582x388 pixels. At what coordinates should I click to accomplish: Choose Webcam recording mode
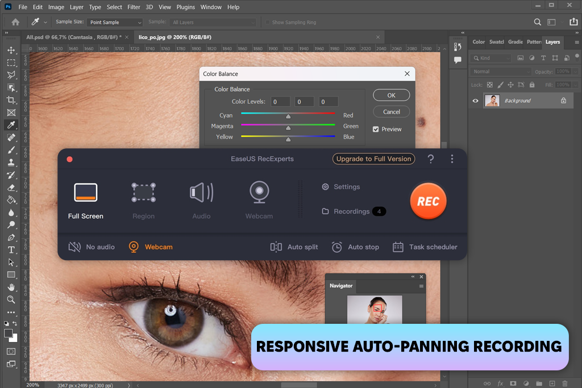pos(259,201)
